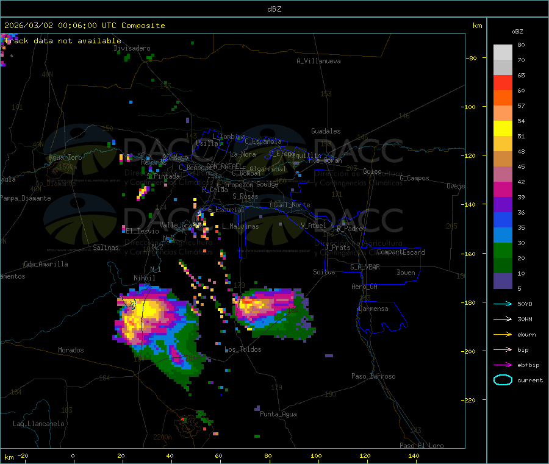Select the slate purple 10-5 dBZ swatch
This screenshot has width=549, height=464.
coord(503,281)
